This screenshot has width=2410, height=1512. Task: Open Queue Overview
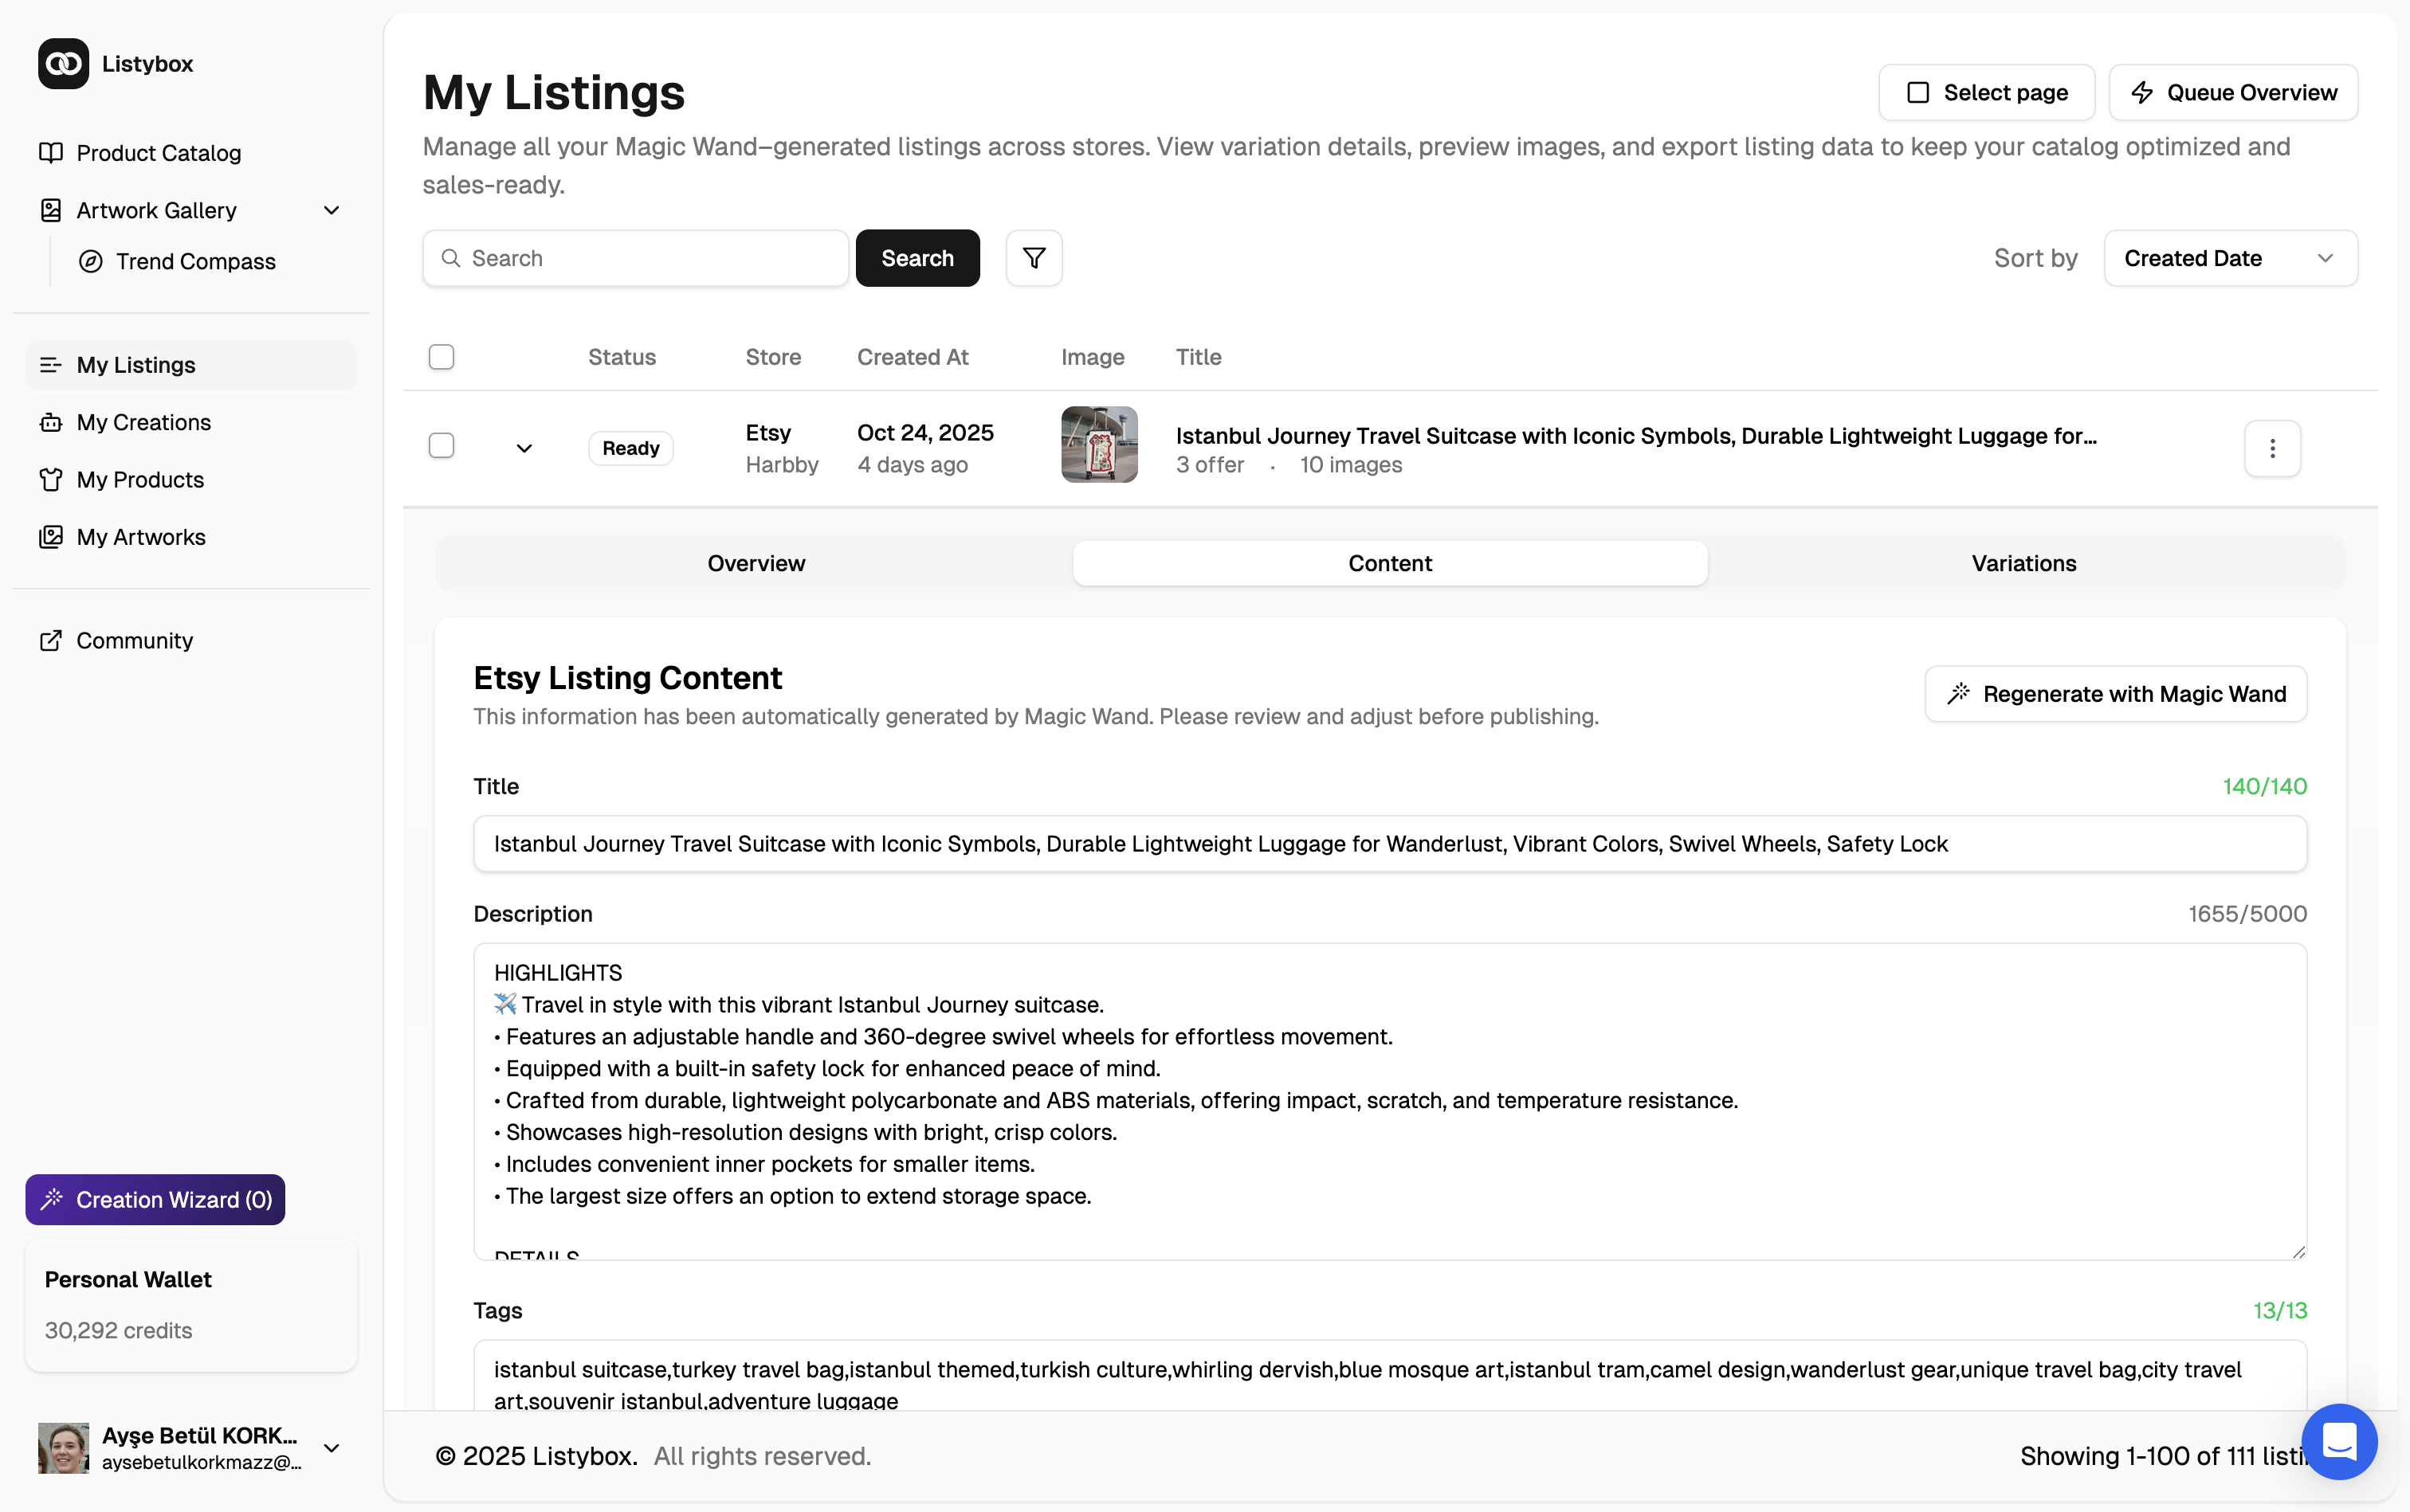2233,93
